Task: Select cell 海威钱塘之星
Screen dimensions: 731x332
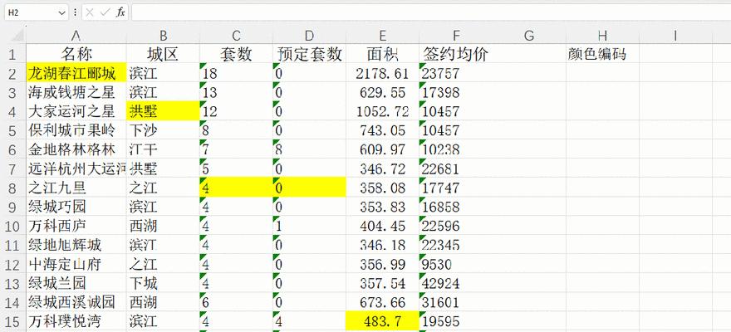Action: click(x=76, y=92)
